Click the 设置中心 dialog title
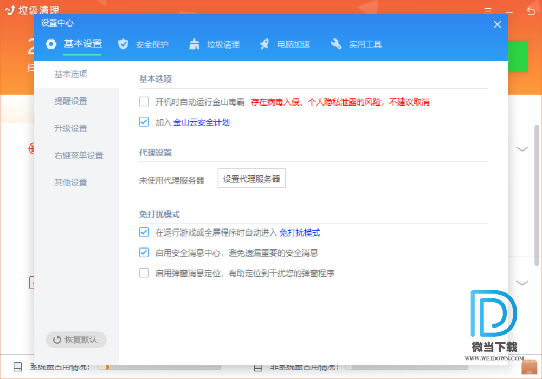Screen dimensions: 542x379 point(57,23)
